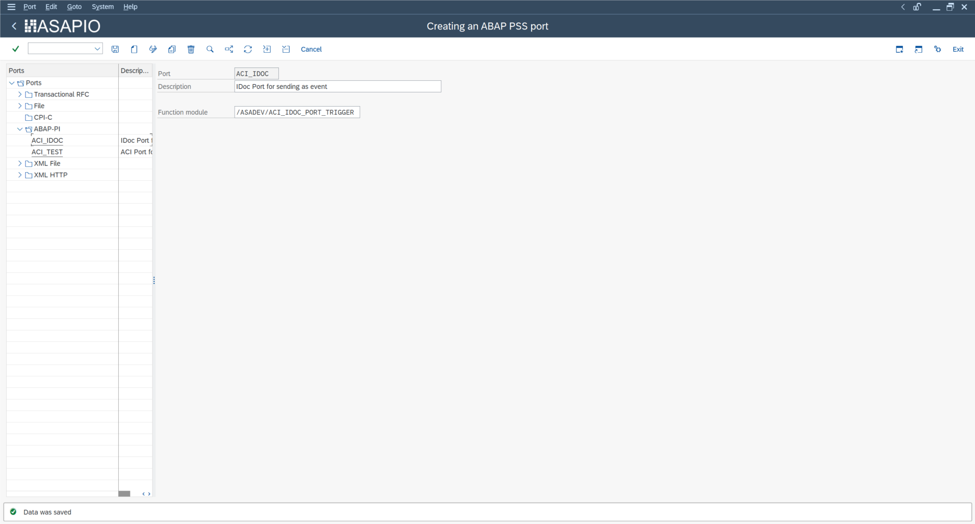Viewport: 975px width, 524px height.
Task: Click the tree horizontal scrollbar thumb
Action: pos(124,494)
